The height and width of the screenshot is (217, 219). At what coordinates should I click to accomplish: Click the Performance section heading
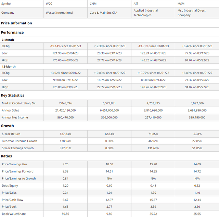12,33
